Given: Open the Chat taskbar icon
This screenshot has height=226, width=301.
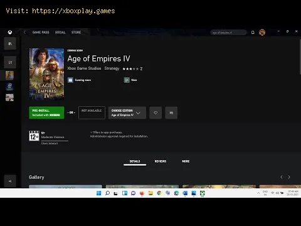Looking at the screenshot, I should 133,193.
